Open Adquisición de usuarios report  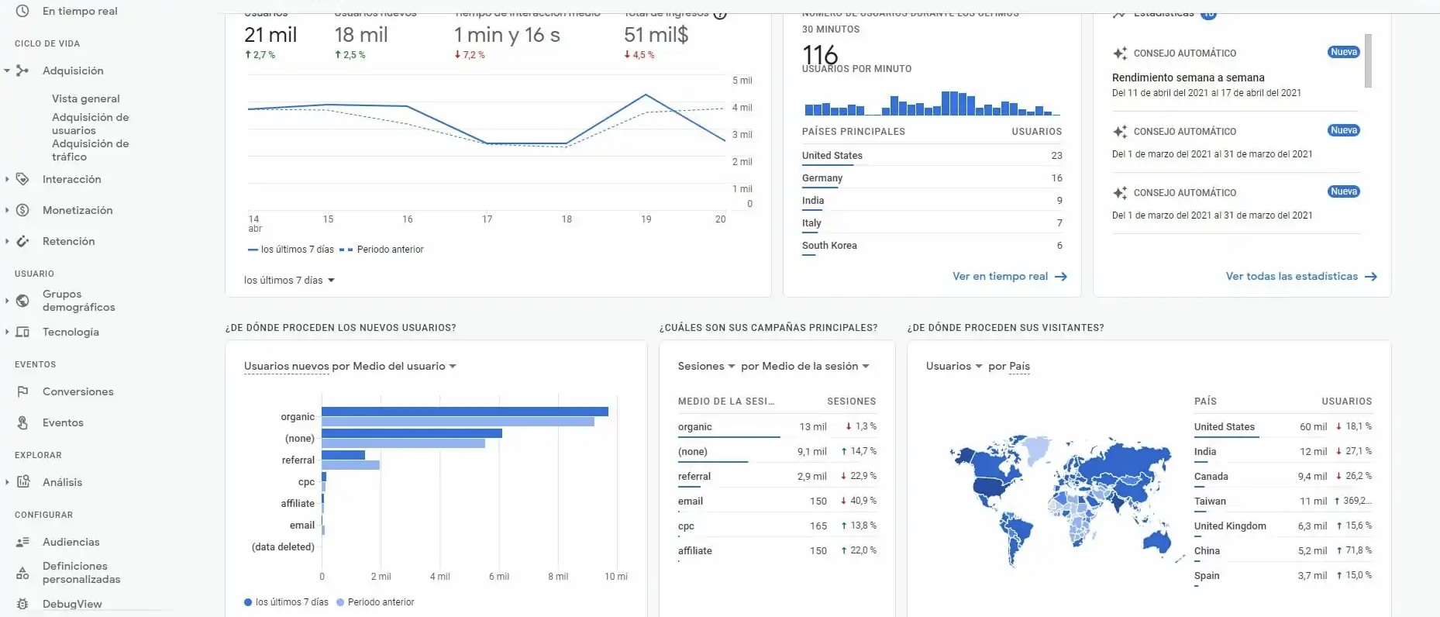pos(91,124)
